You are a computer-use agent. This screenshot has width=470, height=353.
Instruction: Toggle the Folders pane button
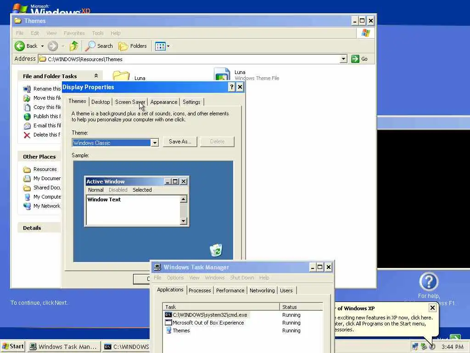(x=133, y=46)
